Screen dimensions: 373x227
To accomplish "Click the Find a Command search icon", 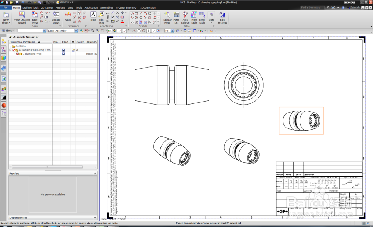I will coord(328,7).
